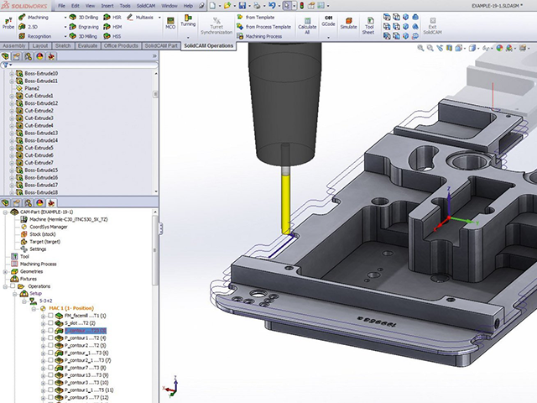537x403 pixels.
Task: Switch to the Evaluate tab
Action: point(87,45)
